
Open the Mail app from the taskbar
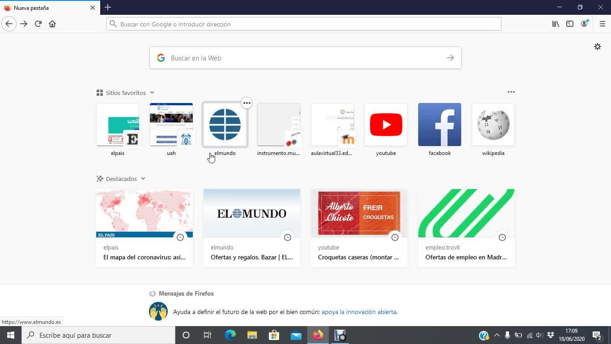[296, 335]
